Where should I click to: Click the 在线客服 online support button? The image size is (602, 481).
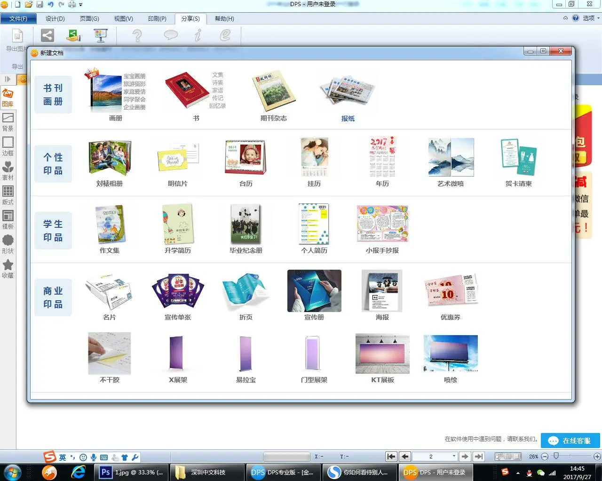pos(570,441)
